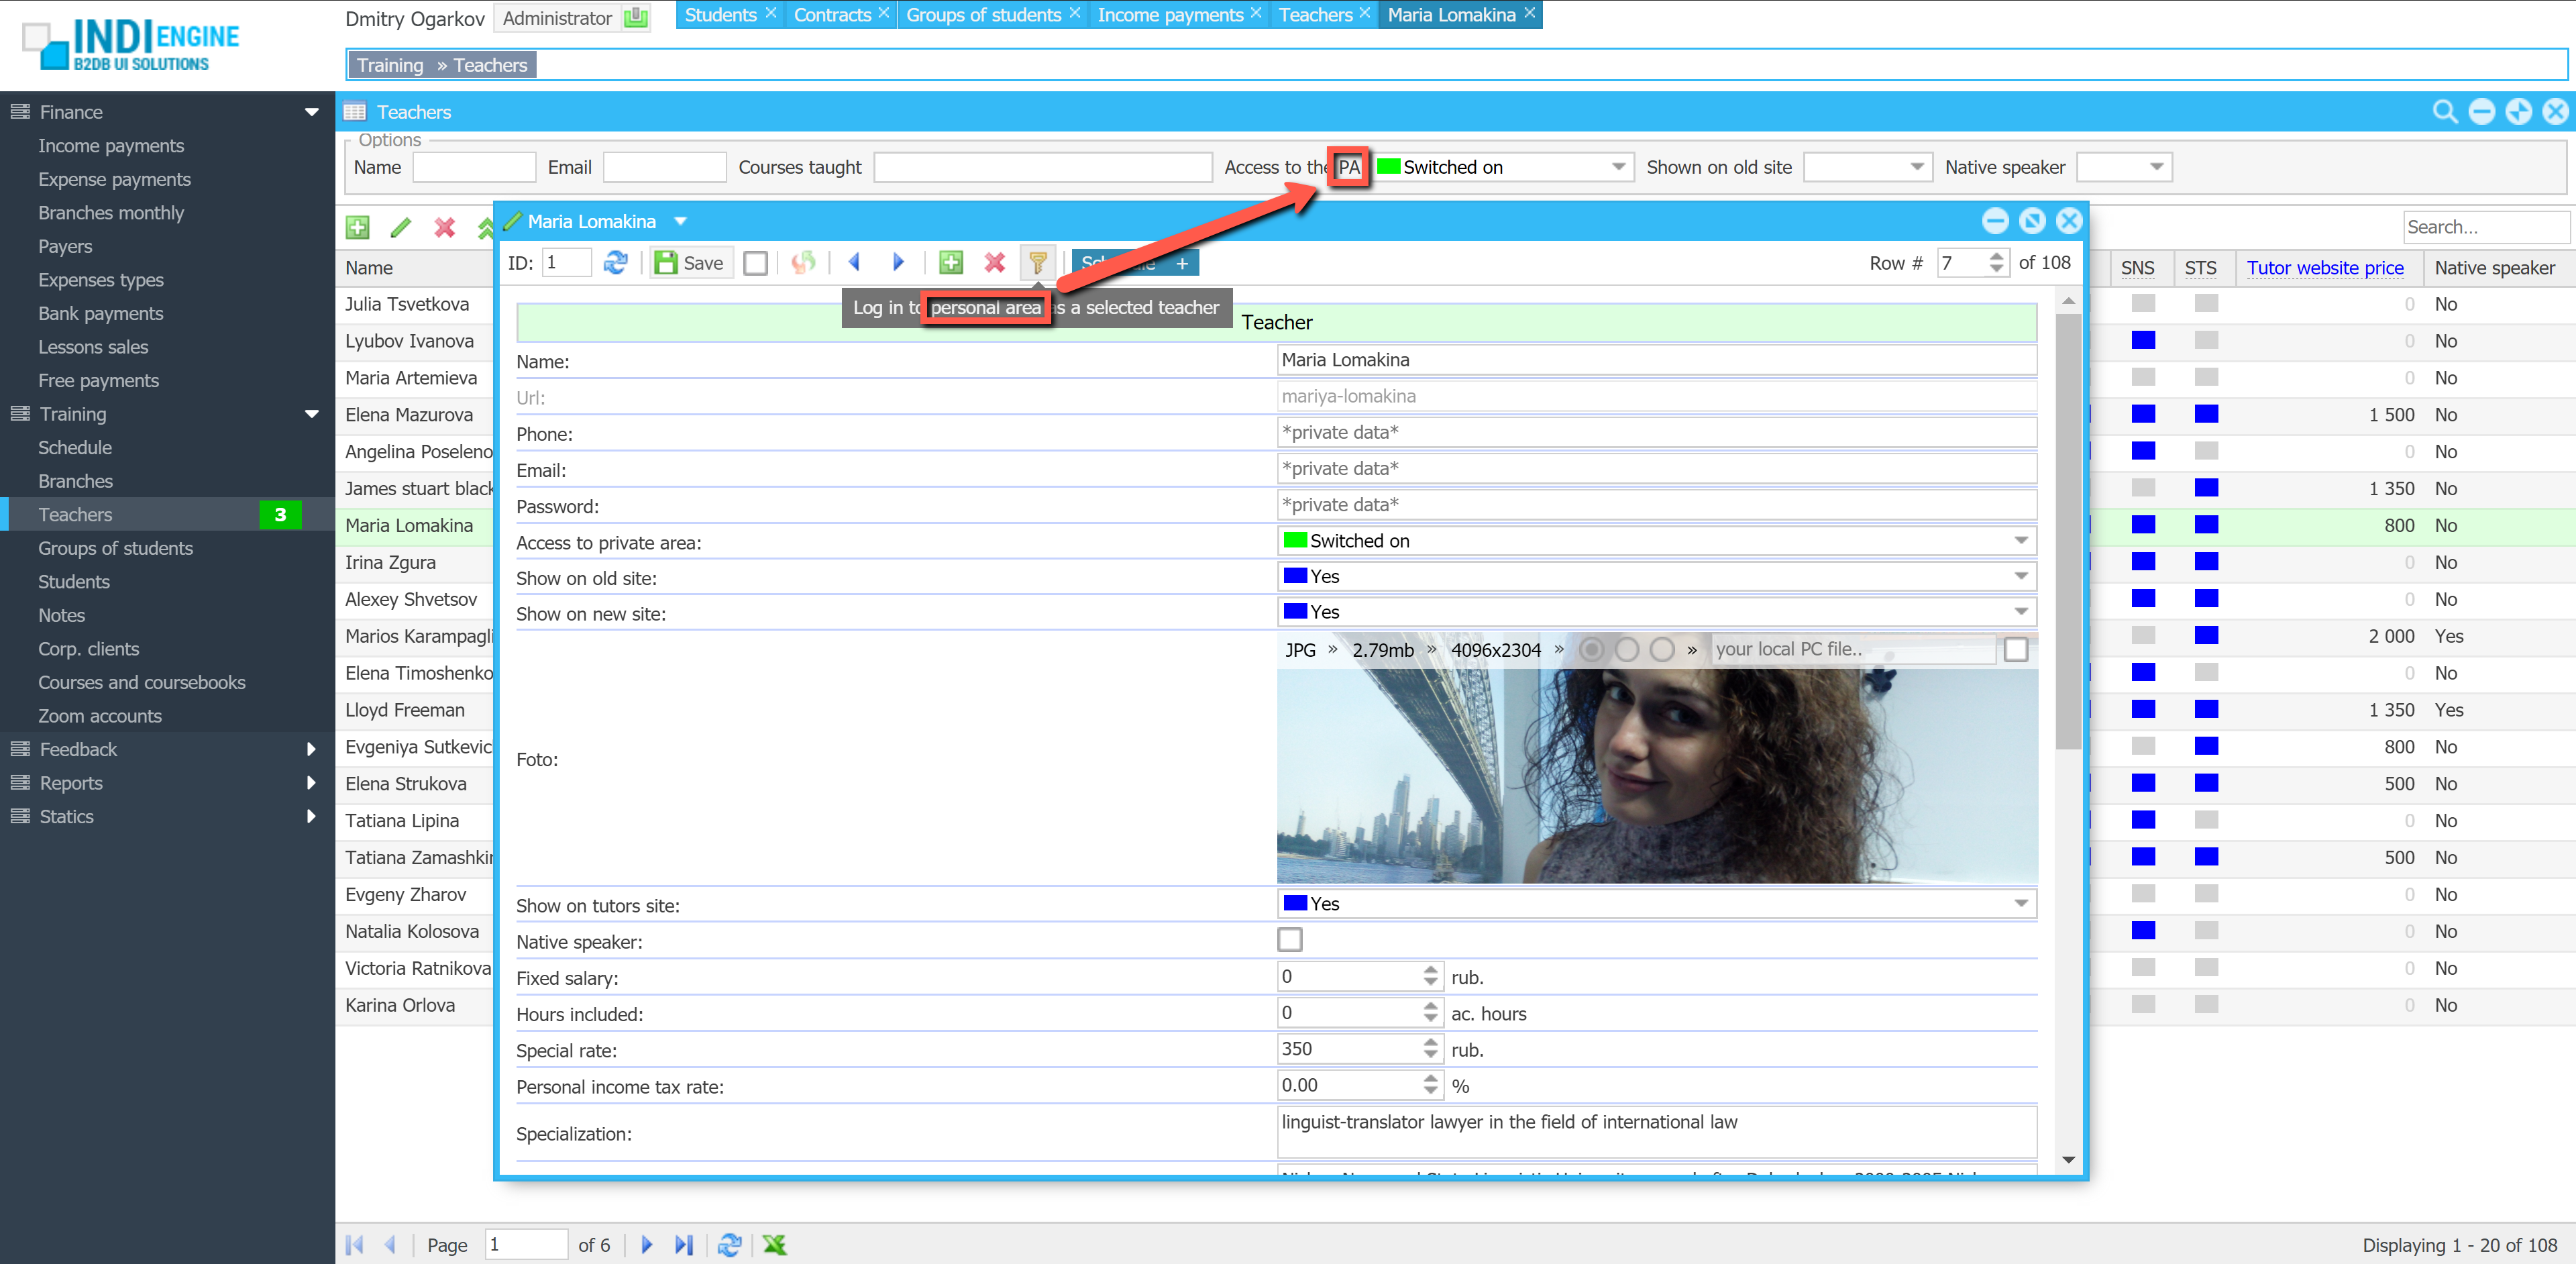Click blue SNS swatch in Lyubov Ivanova row
2576x1264 pixels.
(x=2142, y=341)
